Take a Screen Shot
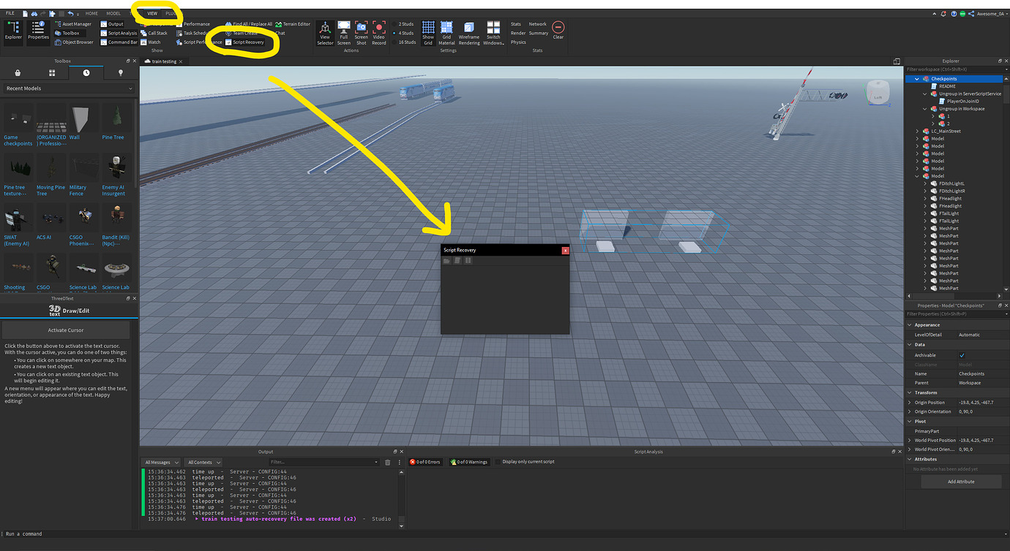 (x=361, y=33)
